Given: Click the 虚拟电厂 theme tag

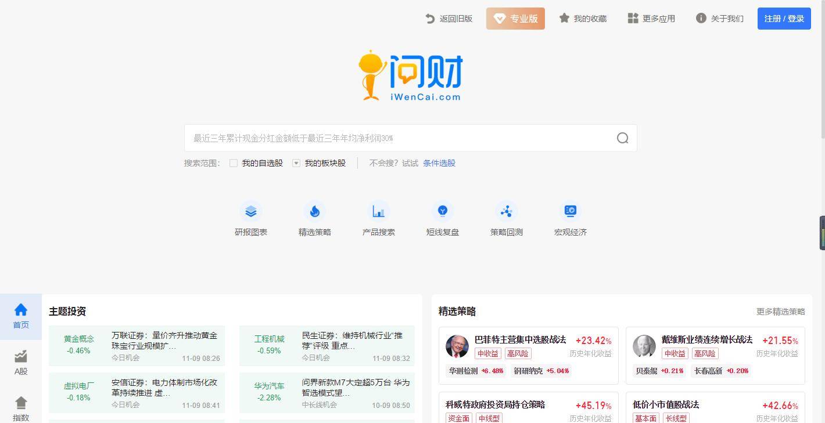Looking at the screenshot, I should click(78, 386).
